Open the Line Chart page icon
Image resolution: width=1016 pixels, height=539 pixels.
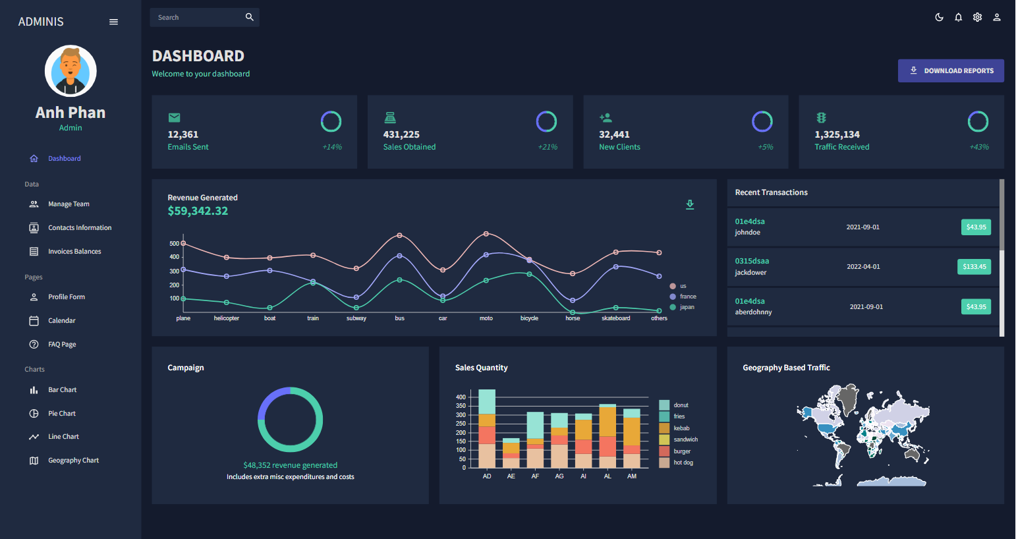click(34, 436)
